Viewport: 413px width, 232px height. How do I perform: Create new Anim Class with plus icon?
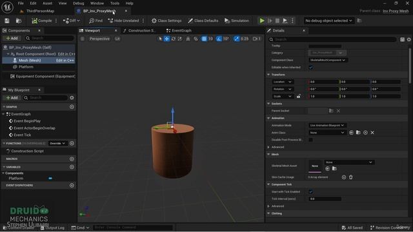365,133
